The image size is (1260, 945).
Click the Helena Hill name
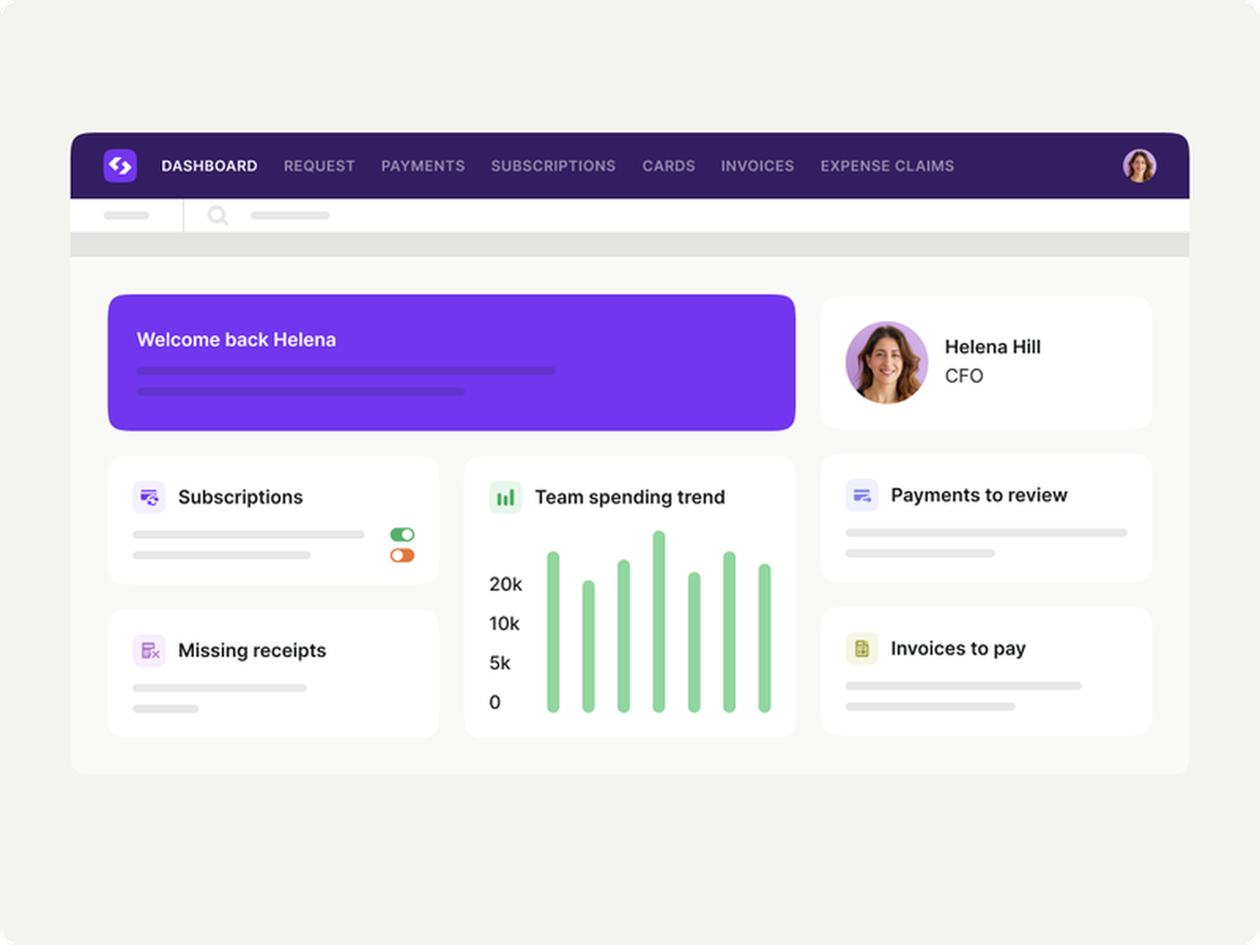pos(992,347)
